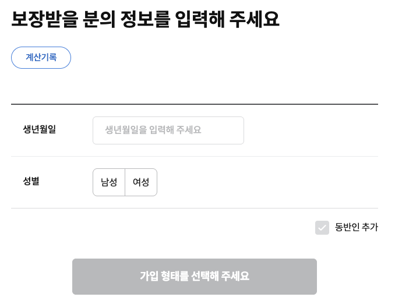Place cursor in the date of birth box
The height and width of the screenshot is (304, 395).
tap(168, 130)
